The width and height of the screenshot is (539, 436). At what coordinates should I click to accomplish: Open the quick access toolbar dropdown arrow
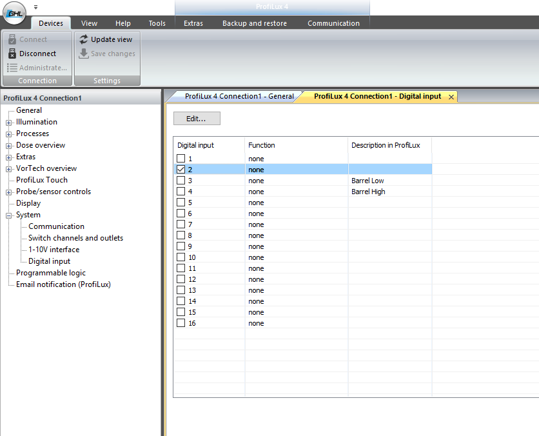click(35, 7)
